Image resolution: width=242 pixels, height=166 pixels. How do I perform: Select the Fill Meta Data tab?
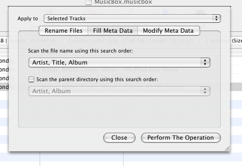coord(113,31)
